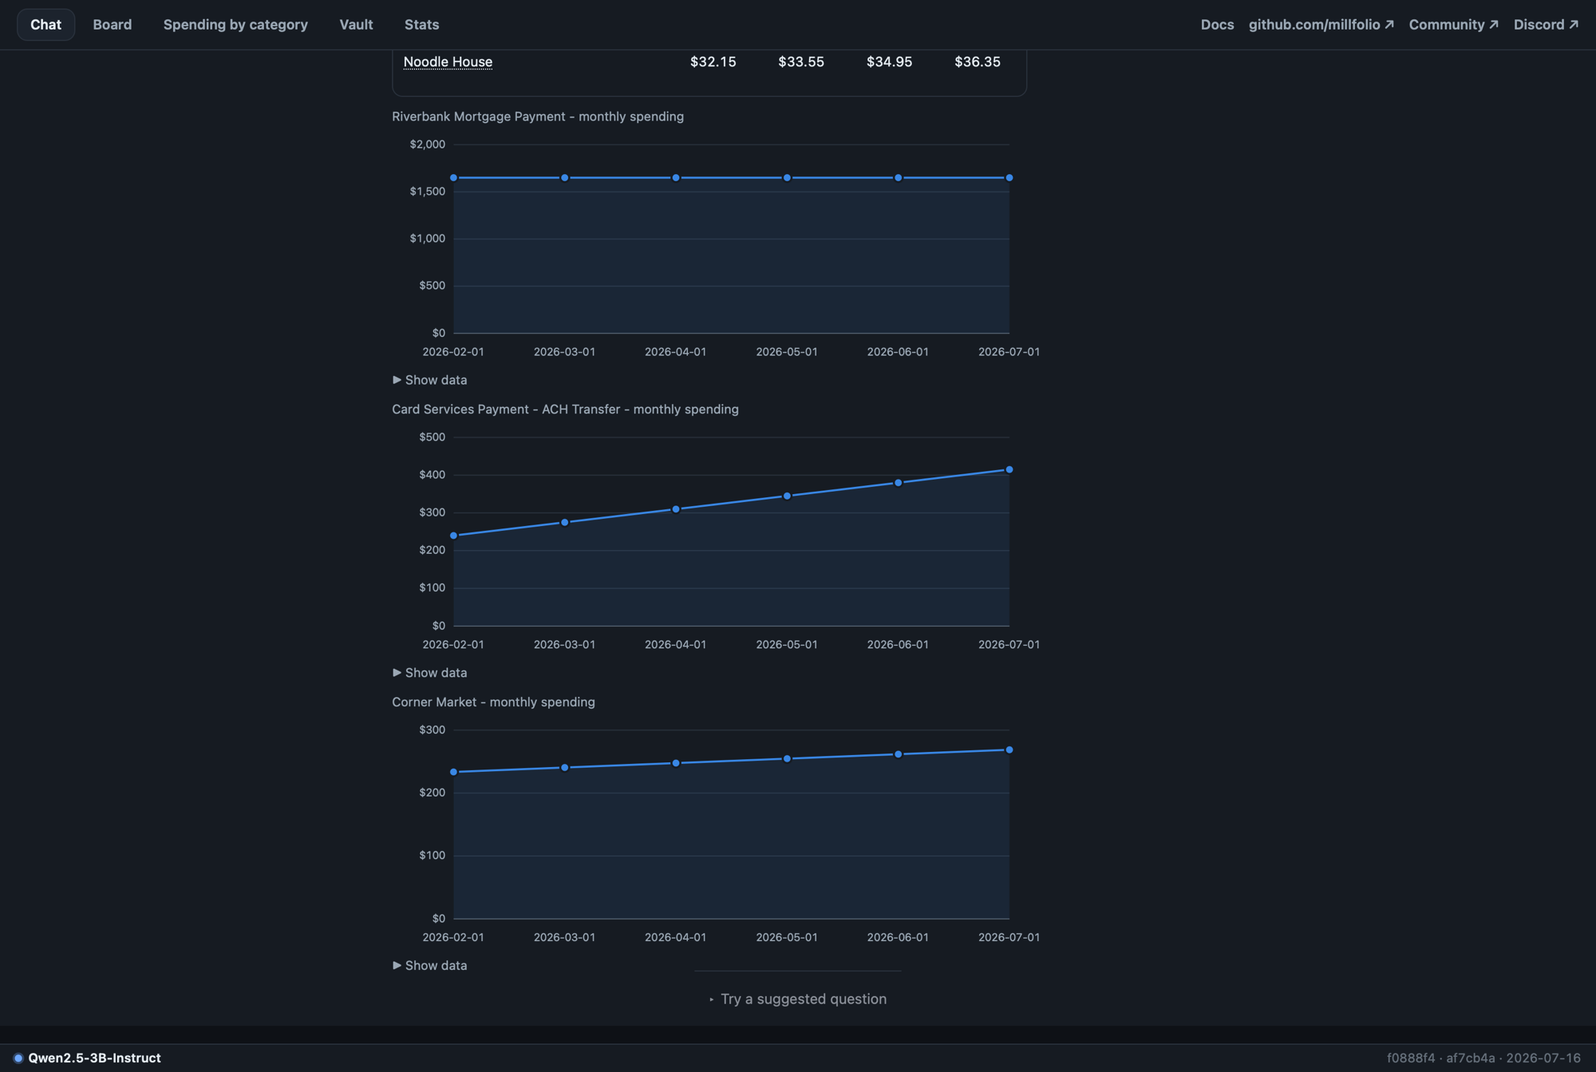Click Corner Market chart point at 2026-02-01
Image resolution: width=1596 pixels, height=1072 pixels.
454,773
